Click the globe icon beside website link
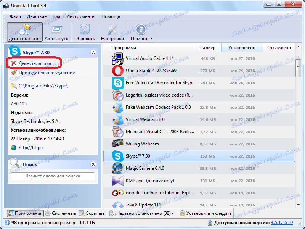Image resolution: width=305 pixels, height=229 pixels. pyautogui.click(x=14, y=148)
